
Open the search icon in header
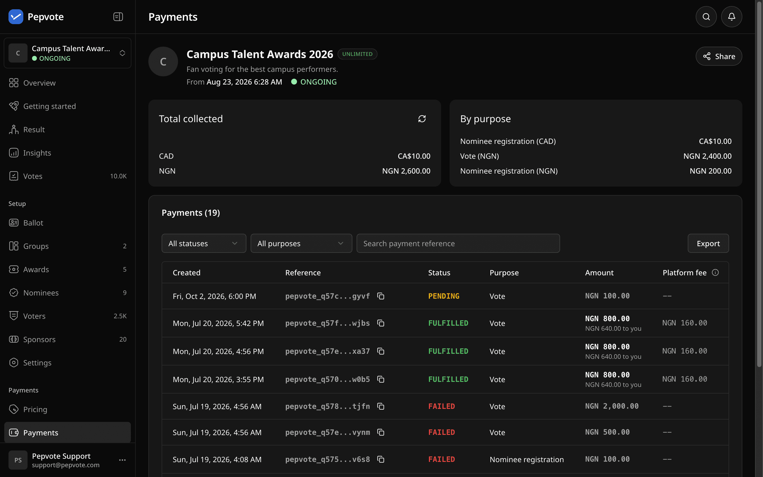706,17
